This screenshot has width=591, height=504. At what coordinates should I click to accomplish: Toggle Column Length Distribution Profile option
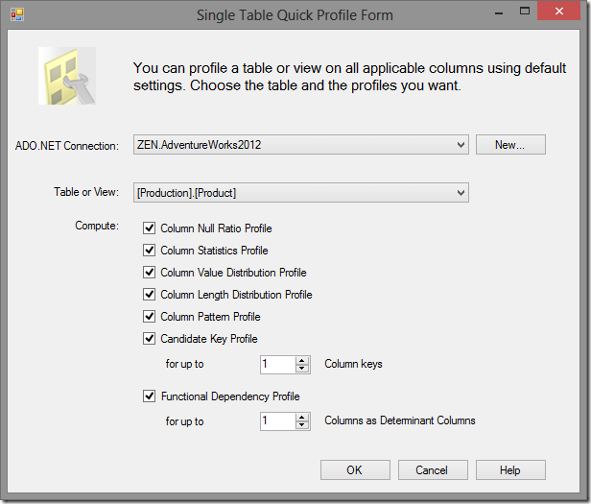149,295
